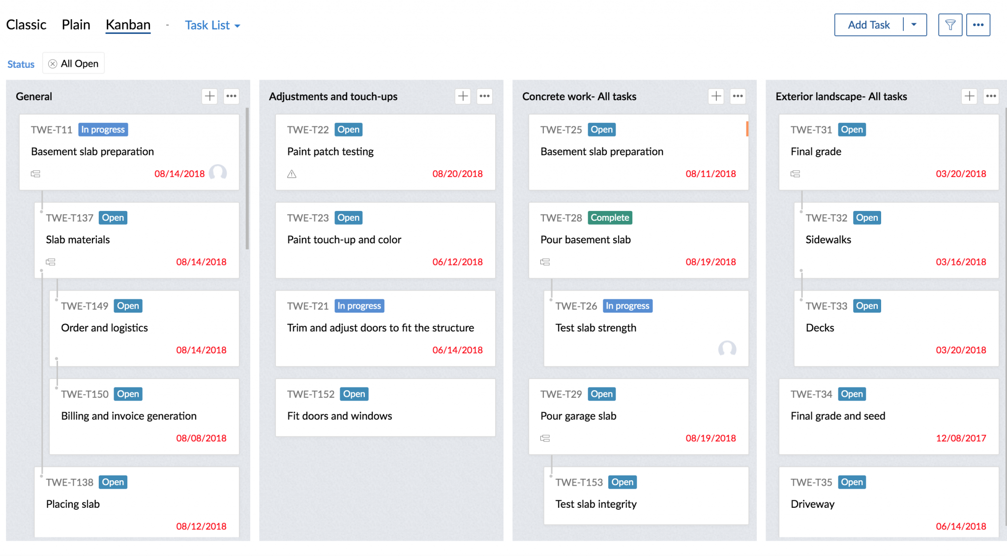Image resolution: width=1007 pixels, height=556 pixels.
Task: Click the Complete badge on Pour basement slab
Action: point(610,217)
